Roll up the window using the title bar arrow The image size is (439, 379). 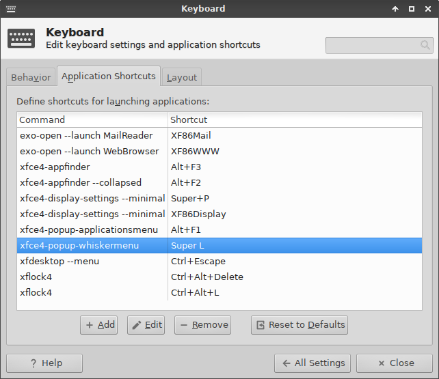[x=395, y=9]
